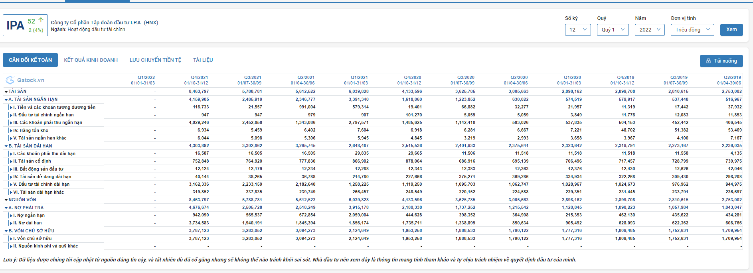Open the 2022 year dropdown
This screenshot has width=753, height=273.
click(650, 30)
